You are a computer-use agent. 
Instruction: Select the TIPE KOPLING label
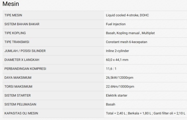[15, 33]
